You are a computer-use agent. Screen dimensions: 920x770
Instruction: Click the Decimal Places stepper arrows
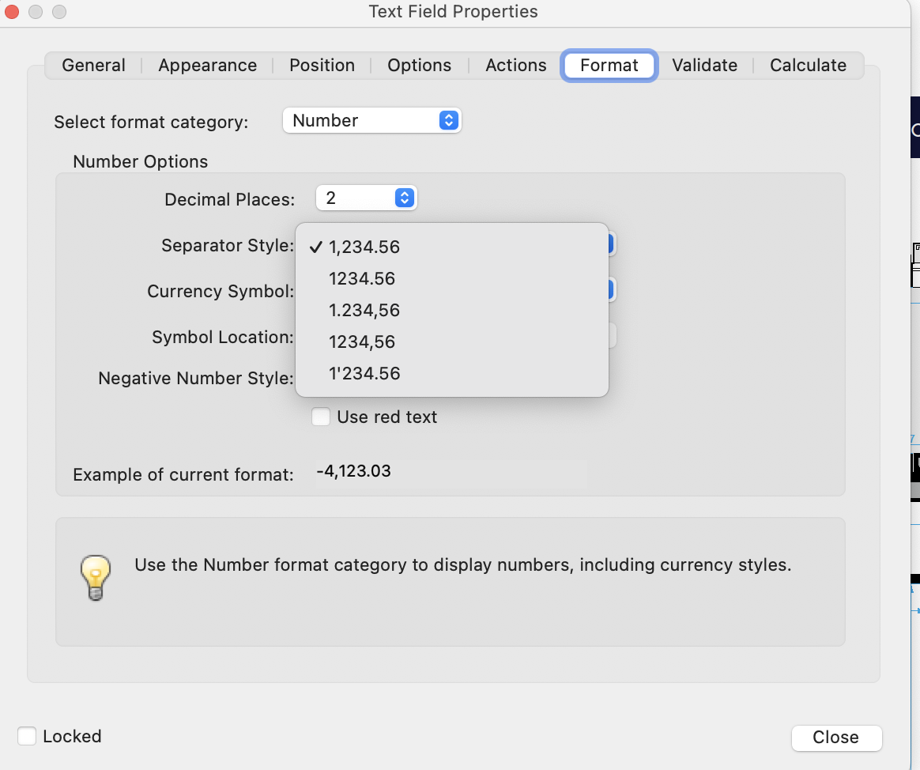tap(404, 198)
